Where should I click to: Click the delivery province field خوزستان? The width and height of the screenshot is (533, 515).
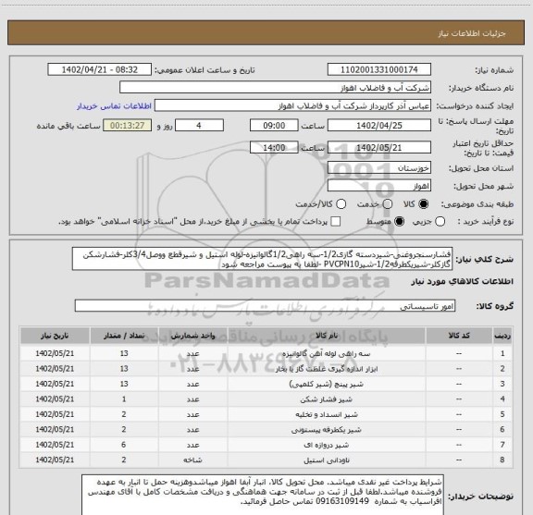coord(379,168)
